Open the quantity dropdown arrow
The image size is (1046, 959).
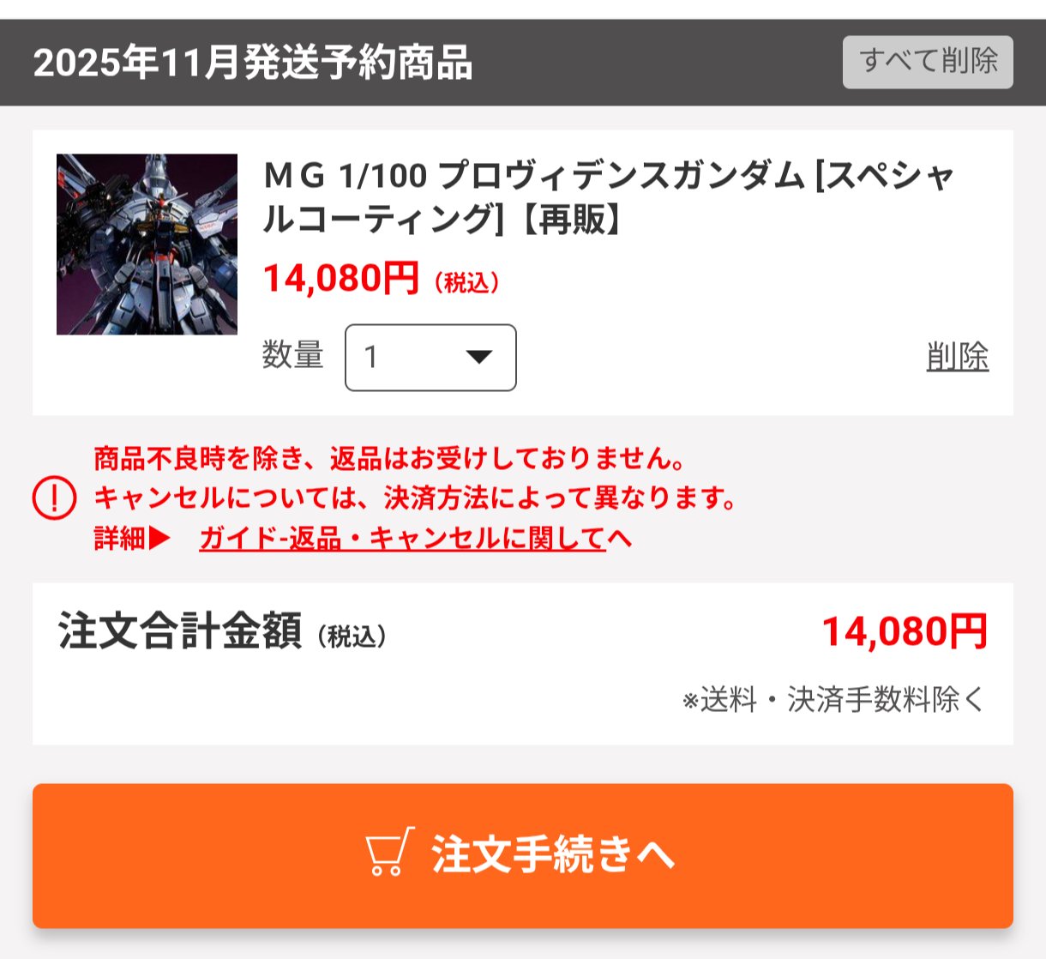coord(478,357)
